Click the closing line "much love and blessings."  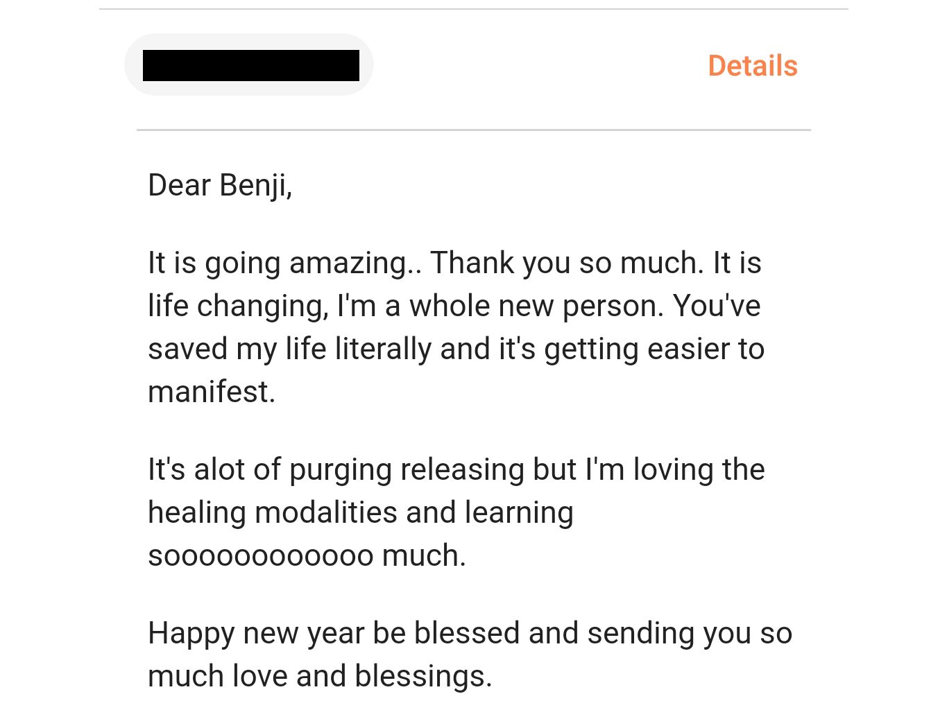click(320, 676)
